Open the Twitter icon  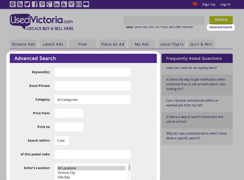tap(27, 4)
